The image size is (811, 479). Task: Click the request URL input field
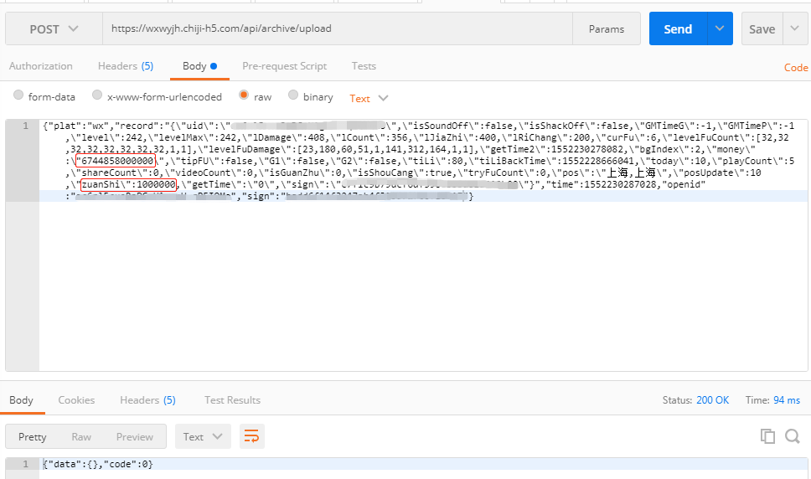[335, 28]
